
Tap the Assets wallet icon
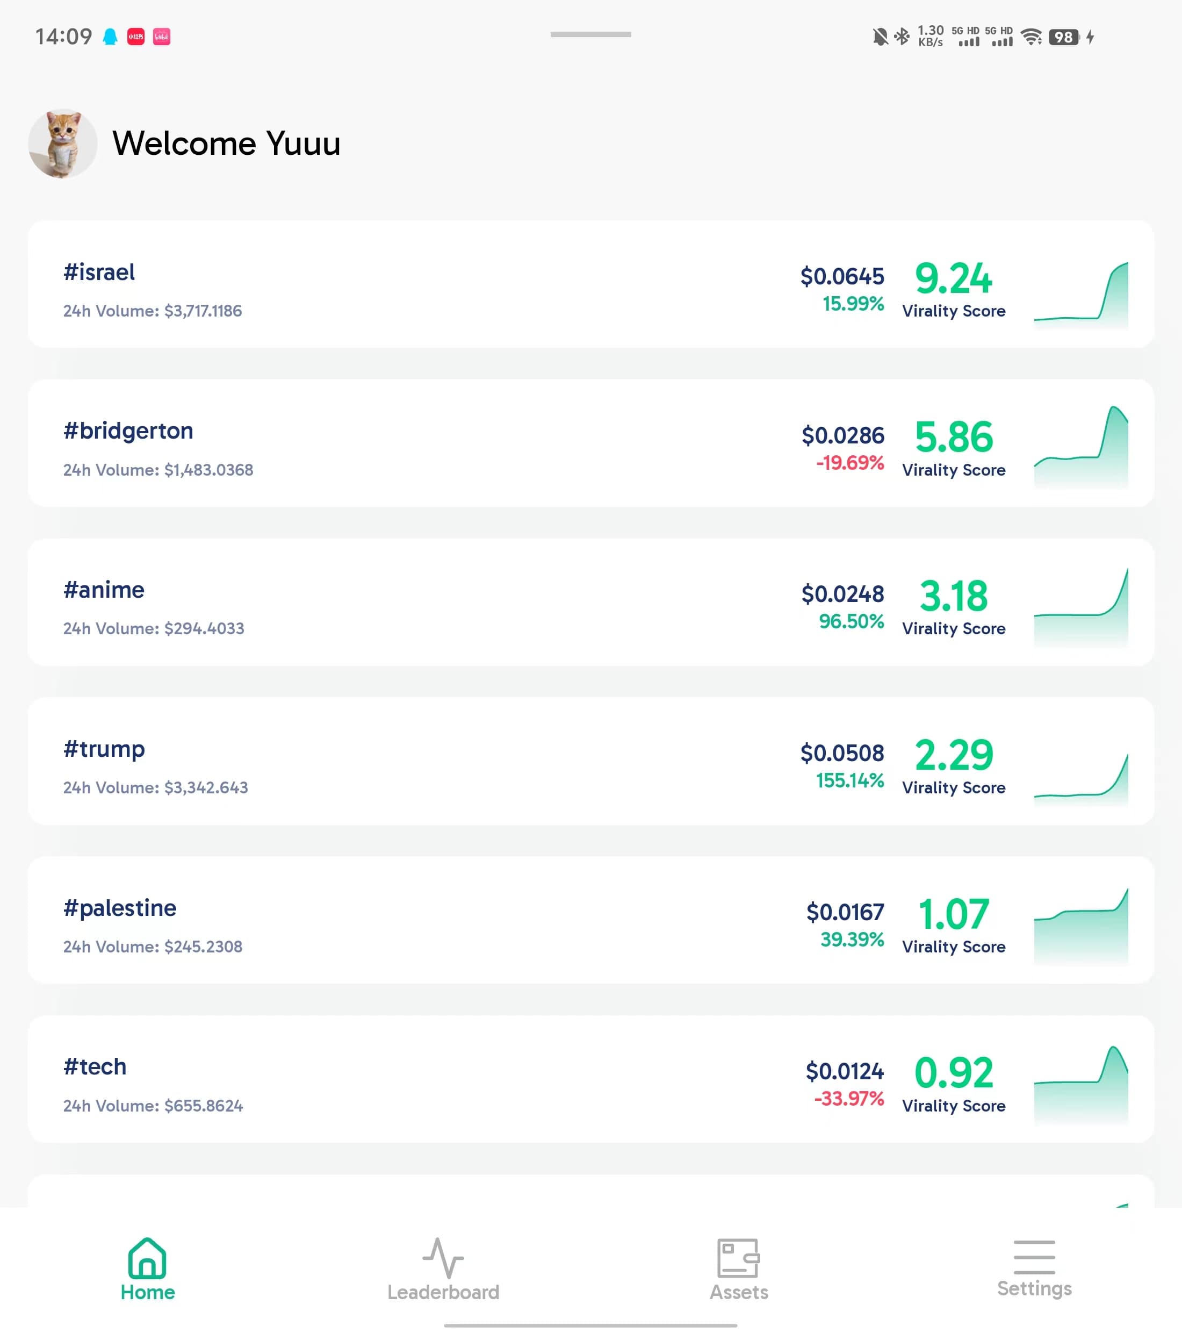pos(738,1257)
